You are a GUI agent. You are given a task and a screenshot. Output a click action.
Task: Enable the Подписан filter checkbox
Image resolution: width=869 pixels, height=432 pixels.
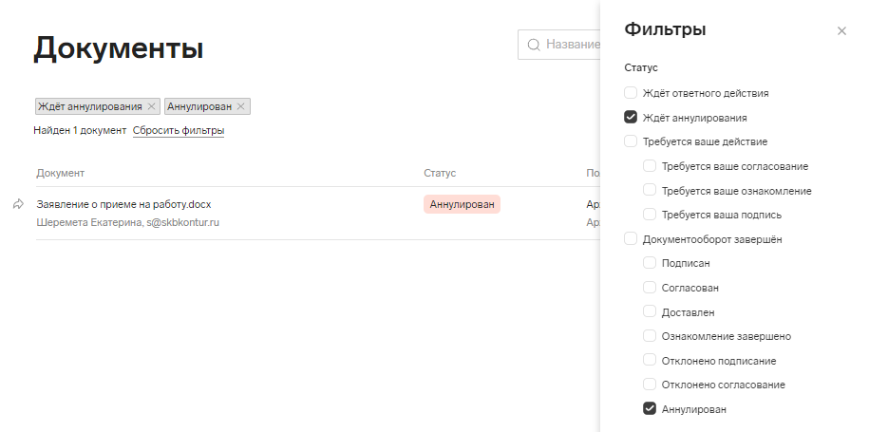click(650, 263)
